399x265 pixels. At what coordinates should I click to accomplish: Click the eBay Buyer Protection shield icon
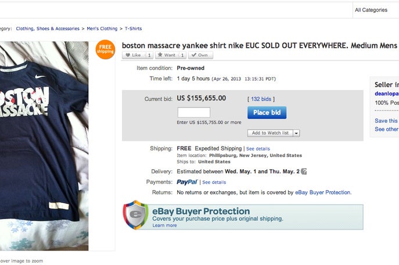[x=136, y=215]
